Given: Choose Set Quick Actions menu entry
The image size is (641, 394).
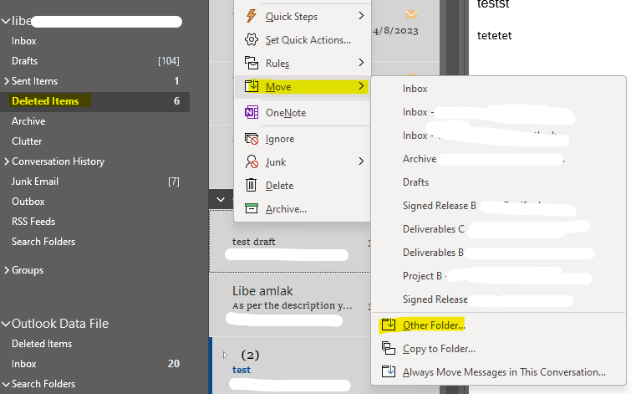Looking at the screenshot, I should pos(303,39).
